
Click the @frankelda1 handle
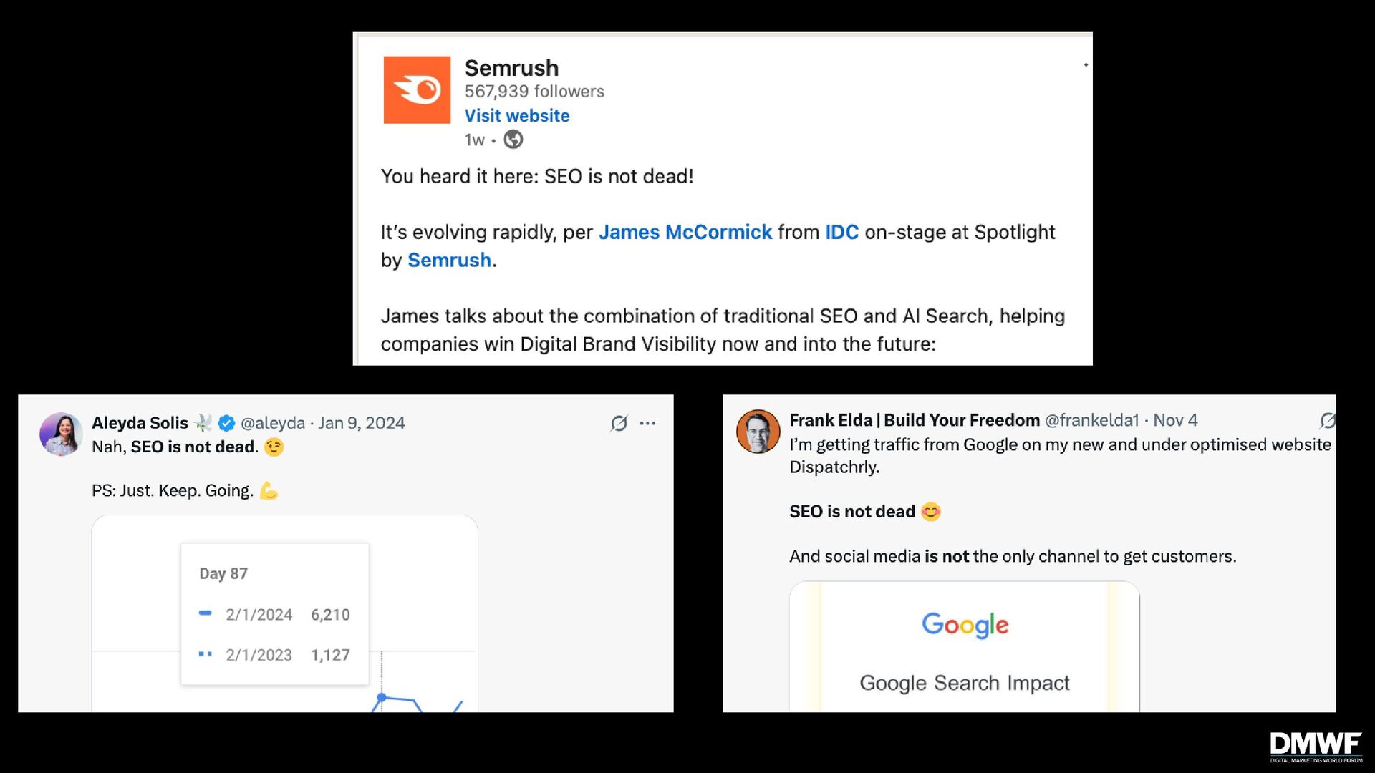click(1091, 421)
